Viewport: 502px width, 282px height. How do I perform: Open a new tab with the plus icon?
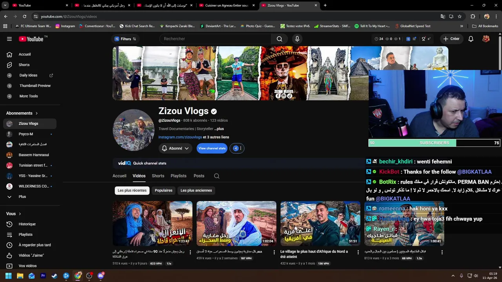point(325,5)
